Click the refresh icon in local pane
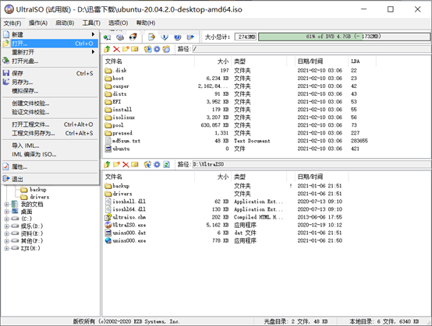The height and width of the screenshot is (326, 432). (x=166, y=164)
